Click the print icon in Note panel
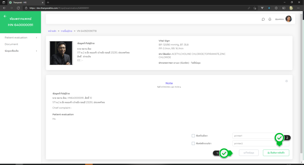The width and height of the screenshot is (304, 165). [286, 81]
